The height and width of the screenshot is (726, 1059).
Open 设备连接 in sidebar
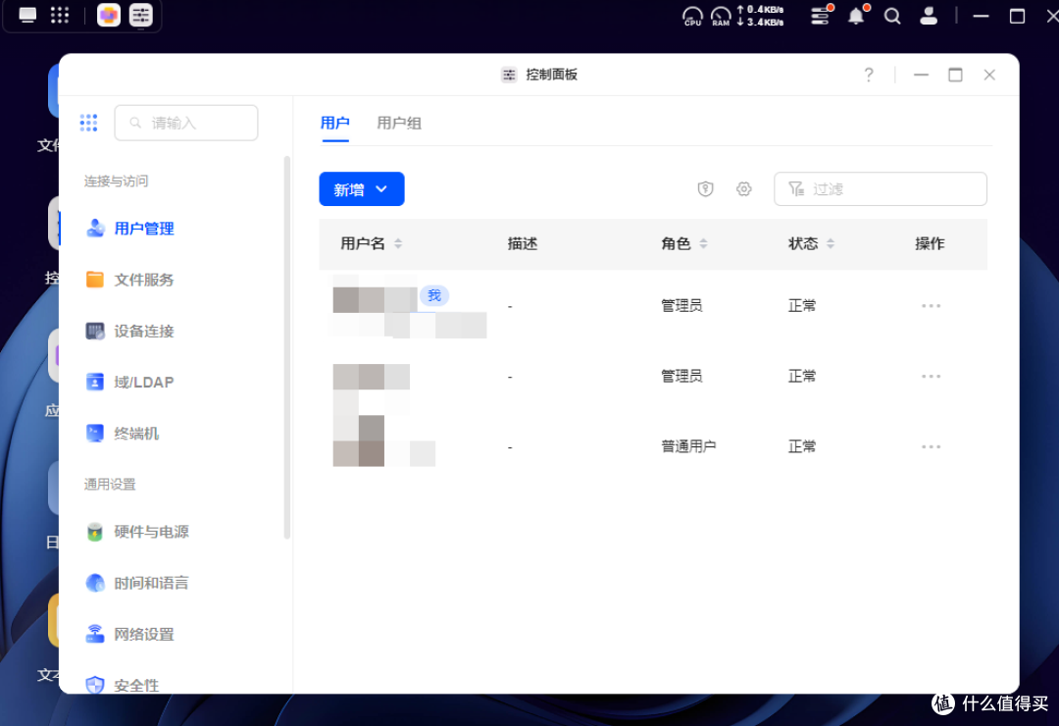144,331
